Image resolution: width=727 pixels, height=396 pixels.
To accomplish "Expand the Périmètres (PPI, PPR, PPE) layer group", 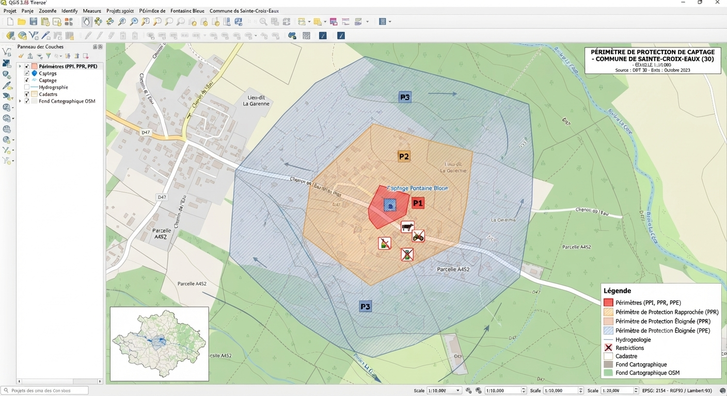I will click(x=20, y=67).
